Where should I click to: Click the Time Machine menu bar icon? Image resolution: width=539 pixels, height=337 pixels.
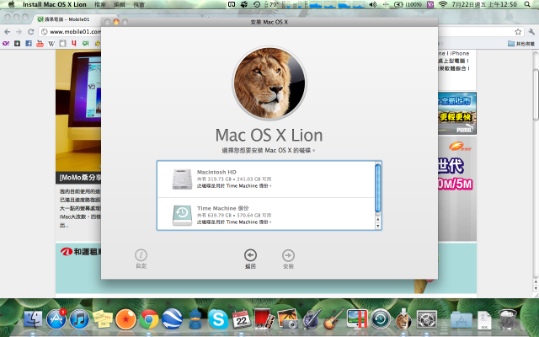click(x=257, y=4)
